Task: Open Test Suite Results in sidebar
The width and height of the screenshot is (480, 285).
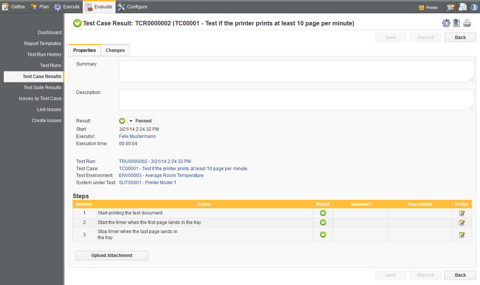Action: pos(42,88)
